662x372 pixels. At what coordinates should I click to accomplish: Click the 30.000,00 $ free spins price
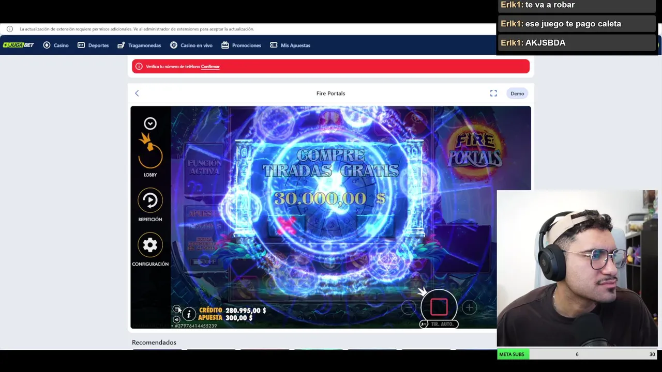pos(329,198)
